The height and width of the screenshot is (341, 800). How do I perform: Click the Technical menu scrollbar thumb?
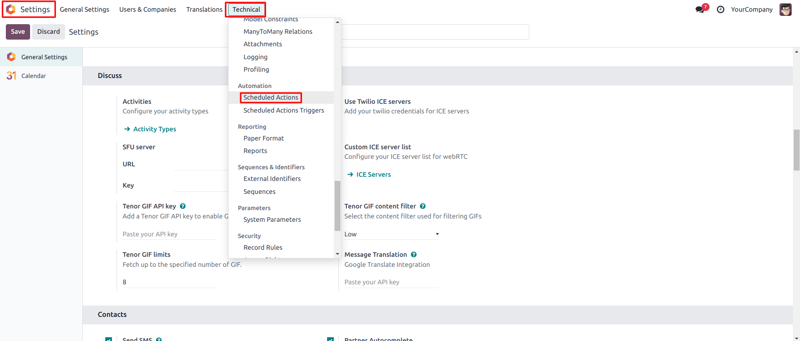tap(337, 206)
